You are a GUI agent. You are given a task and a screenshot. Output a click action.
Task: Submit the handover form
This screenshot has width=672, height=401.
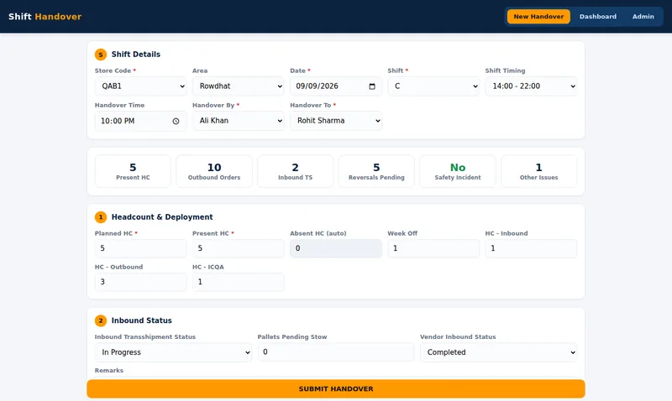(335, 388)
